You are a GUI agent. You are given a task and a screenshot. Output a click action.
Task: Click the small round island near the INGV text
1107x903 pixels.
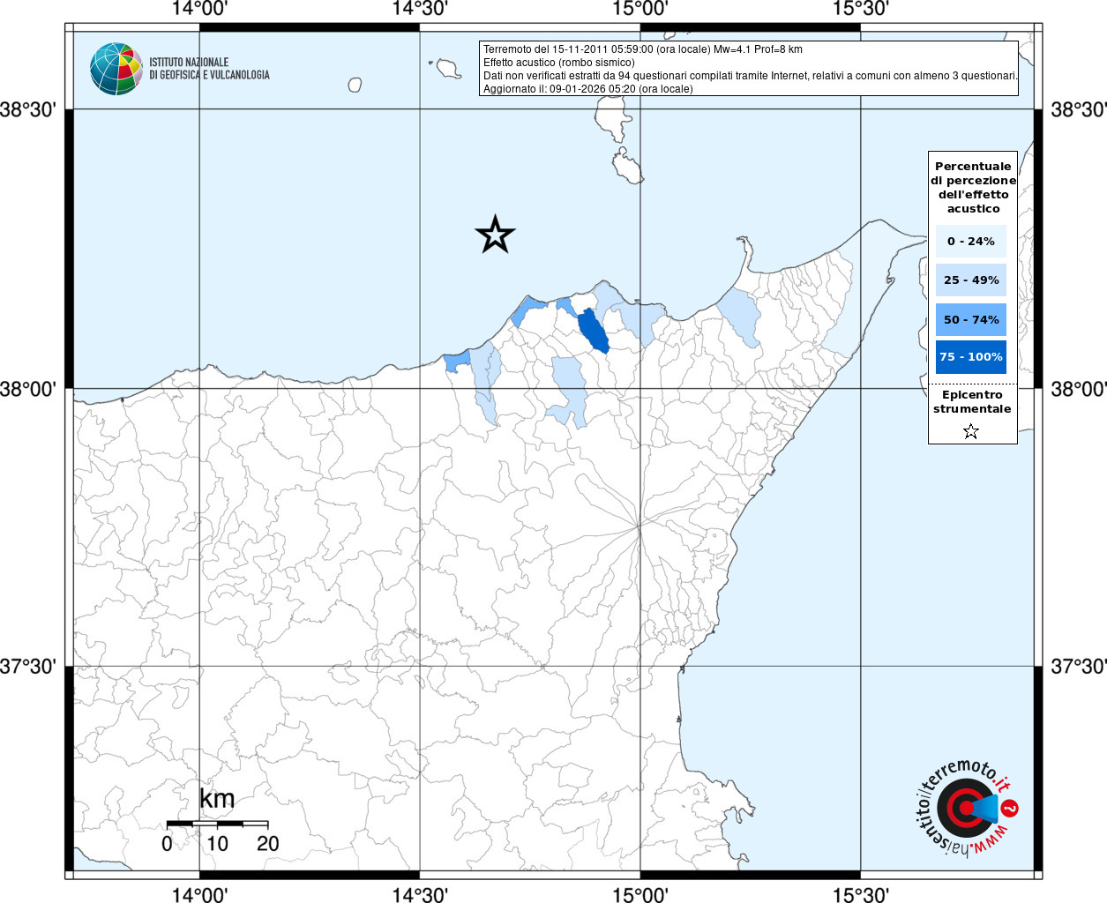coord(355,85)
